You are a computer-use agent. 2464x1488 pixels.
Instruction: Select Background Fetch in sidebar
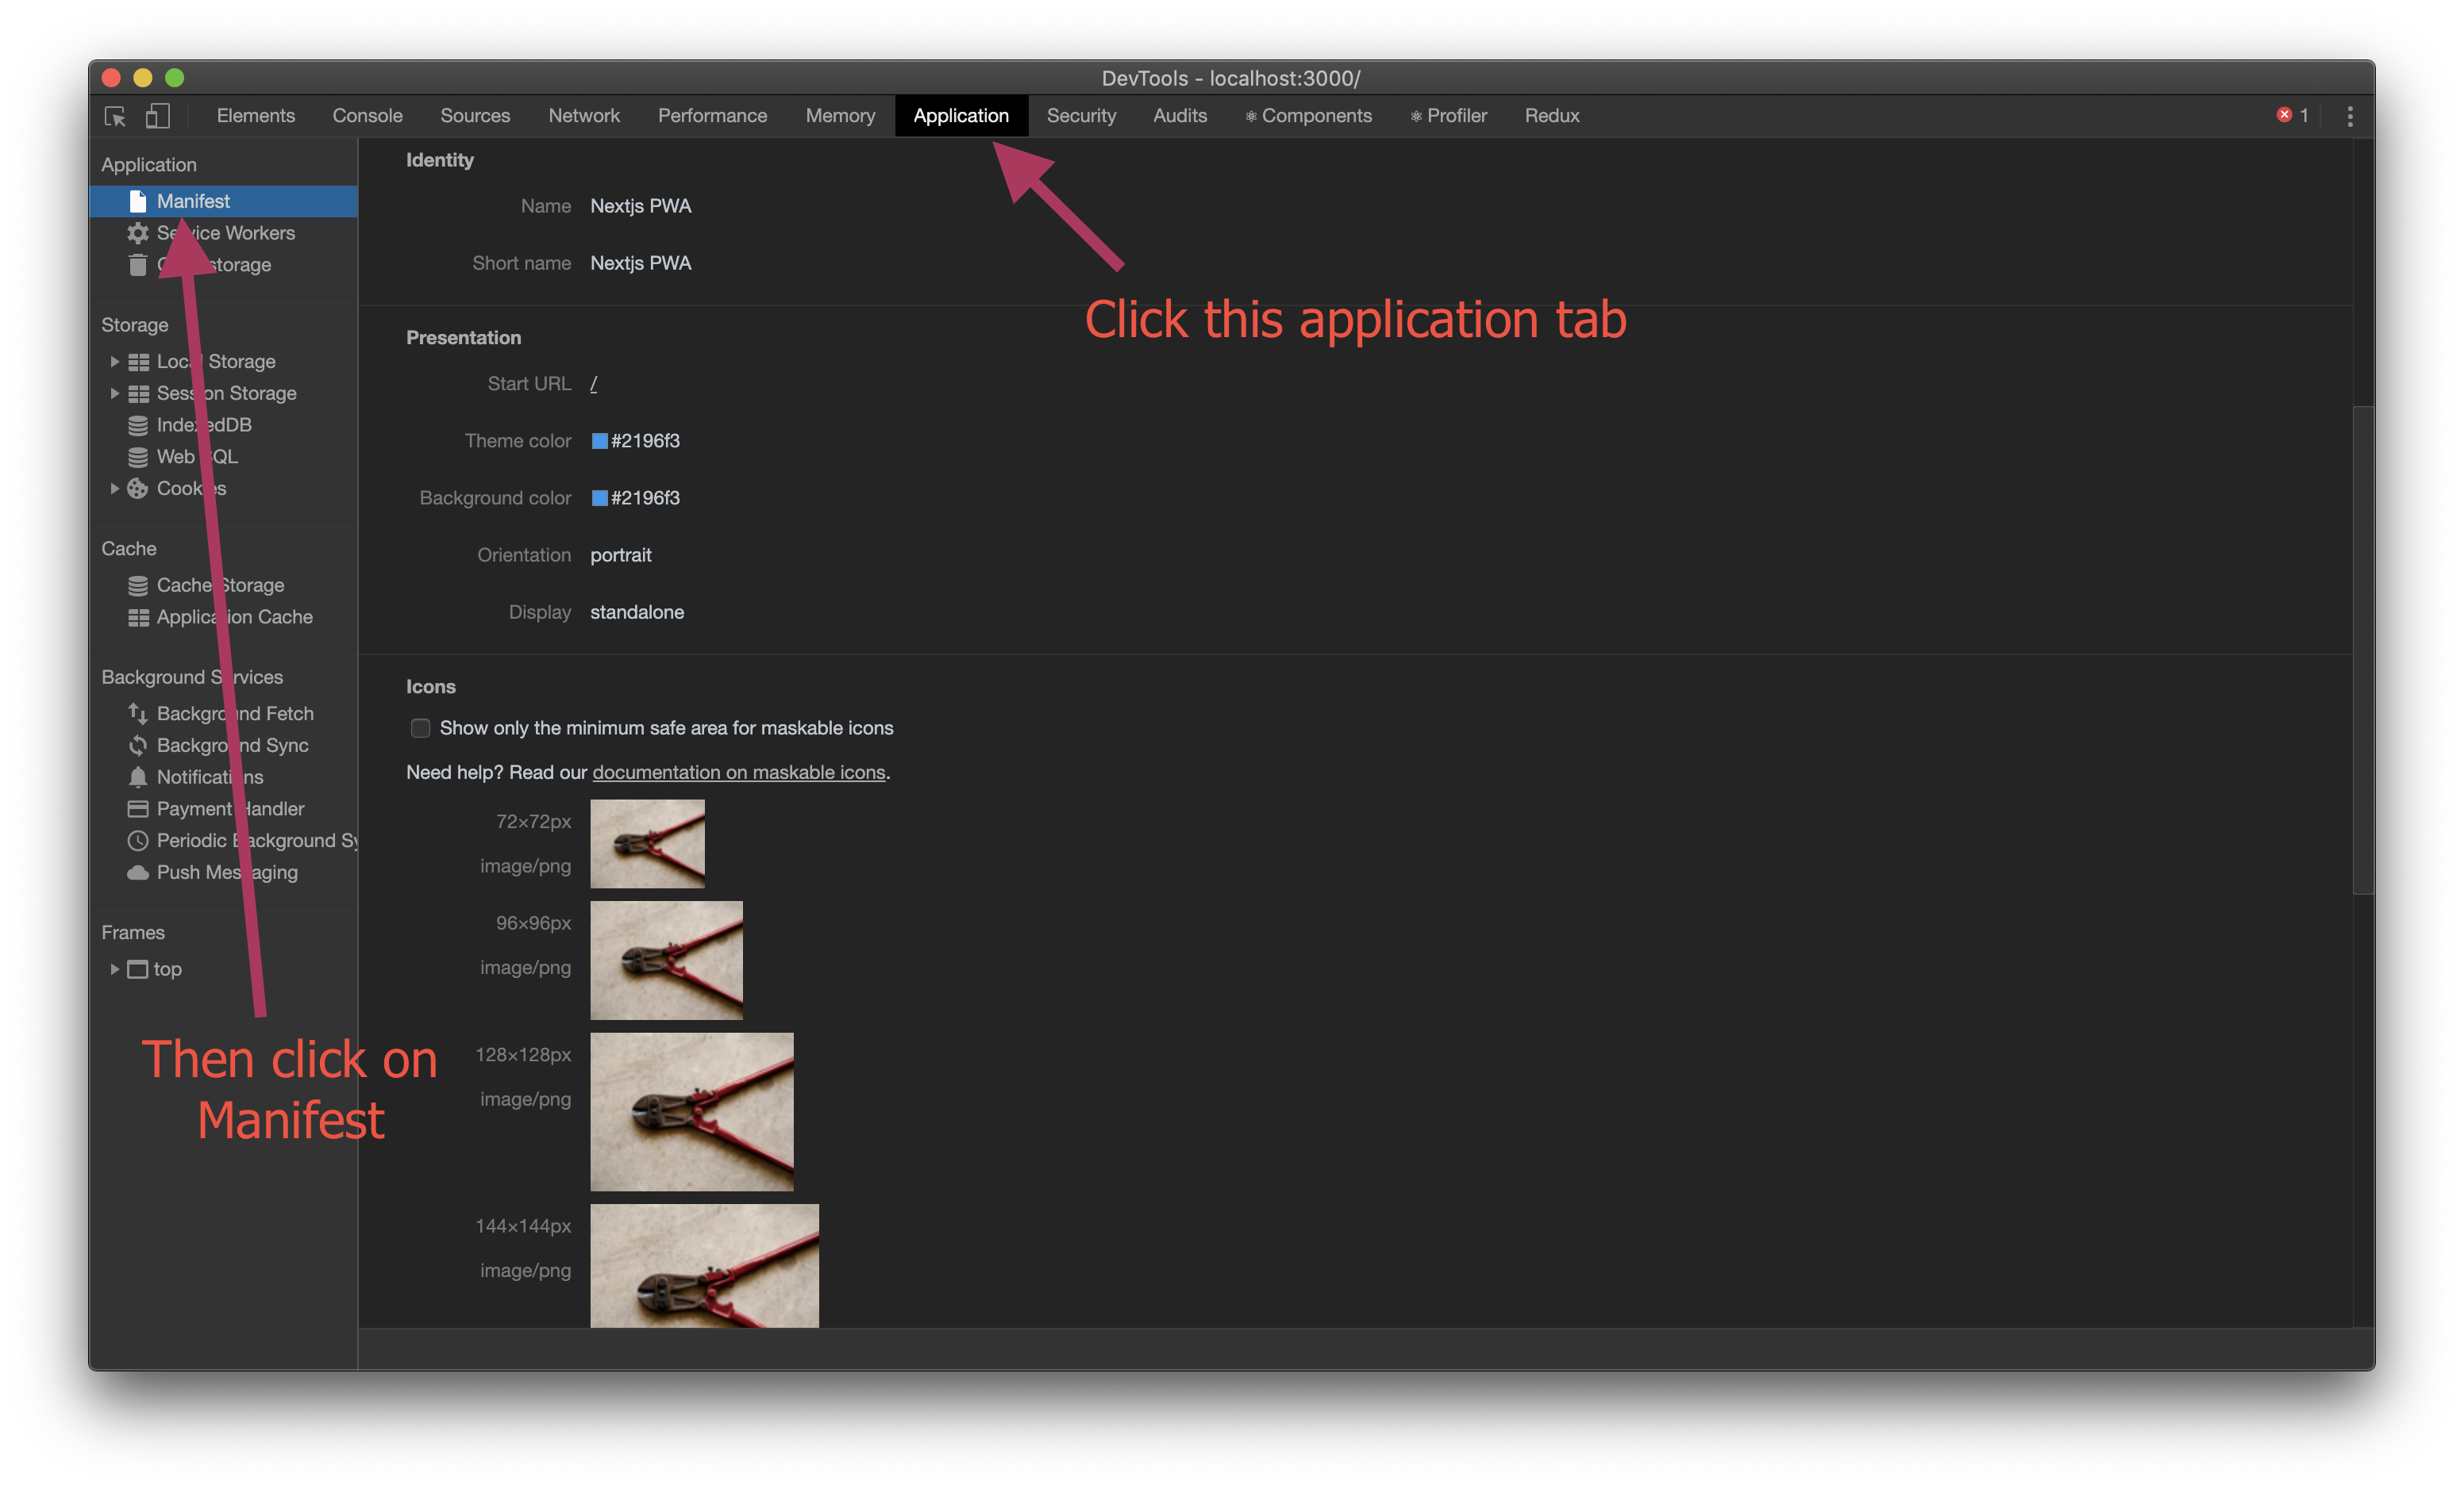(236, 714)
